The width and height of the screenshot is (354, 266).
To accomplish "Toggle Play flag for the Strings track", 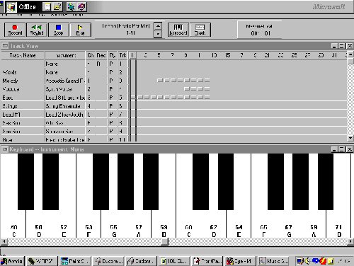I will (x=111, y=106).
